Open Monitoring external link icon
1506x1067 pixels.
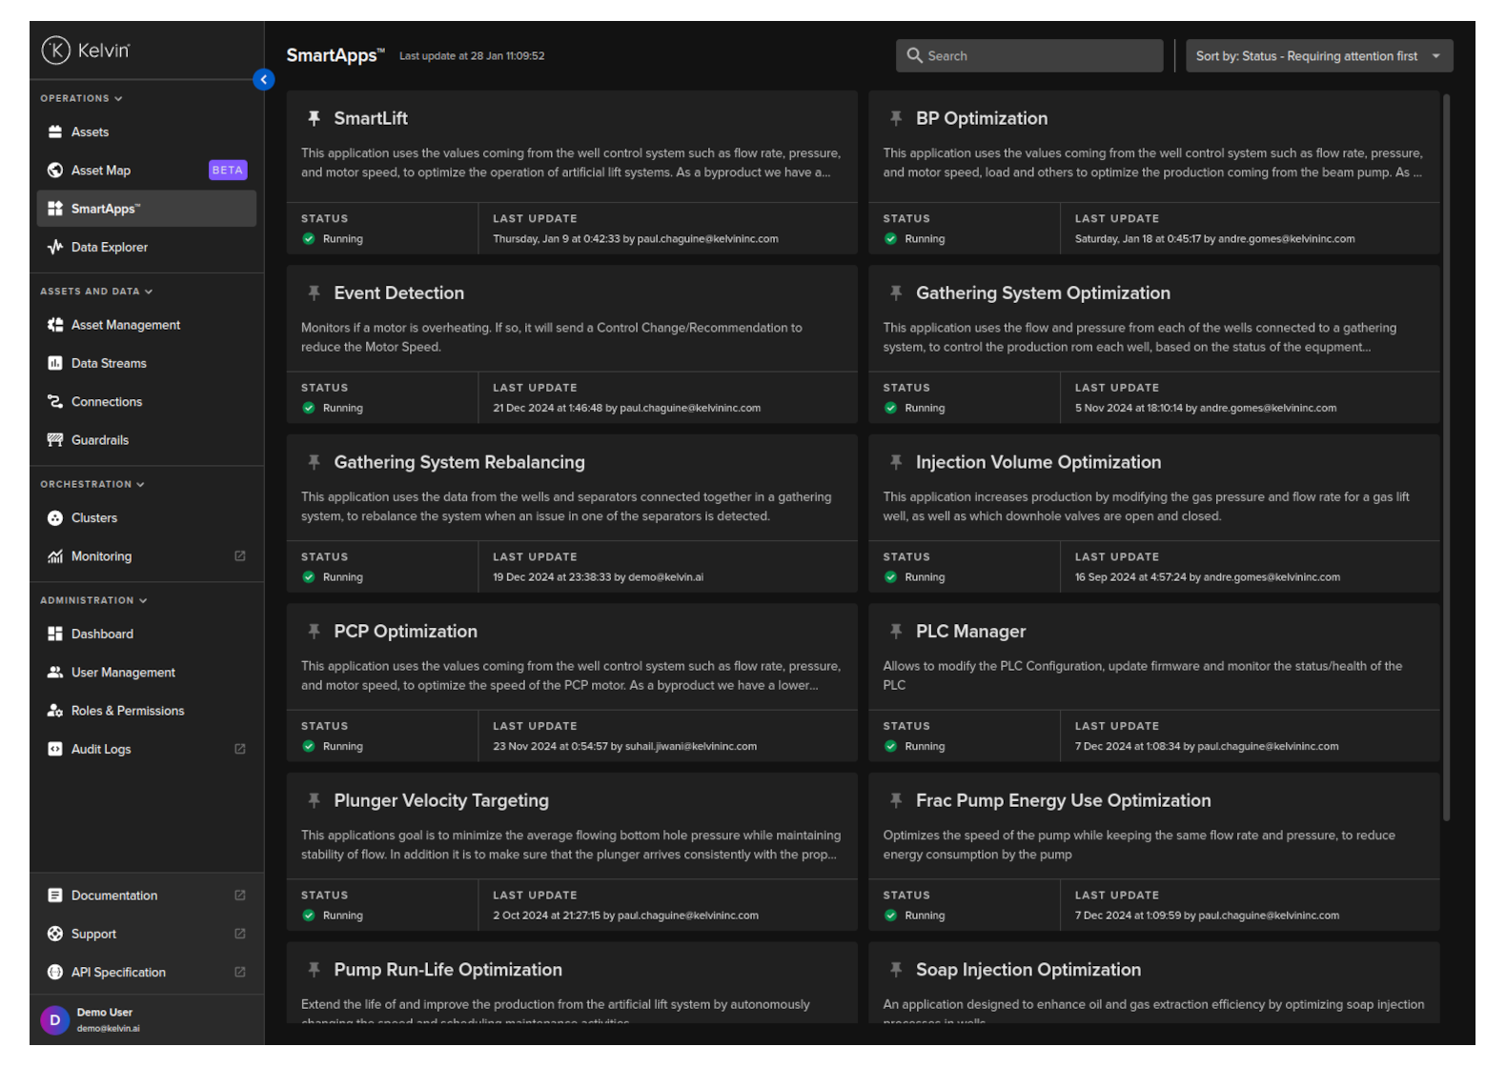(x=240, y=556)
